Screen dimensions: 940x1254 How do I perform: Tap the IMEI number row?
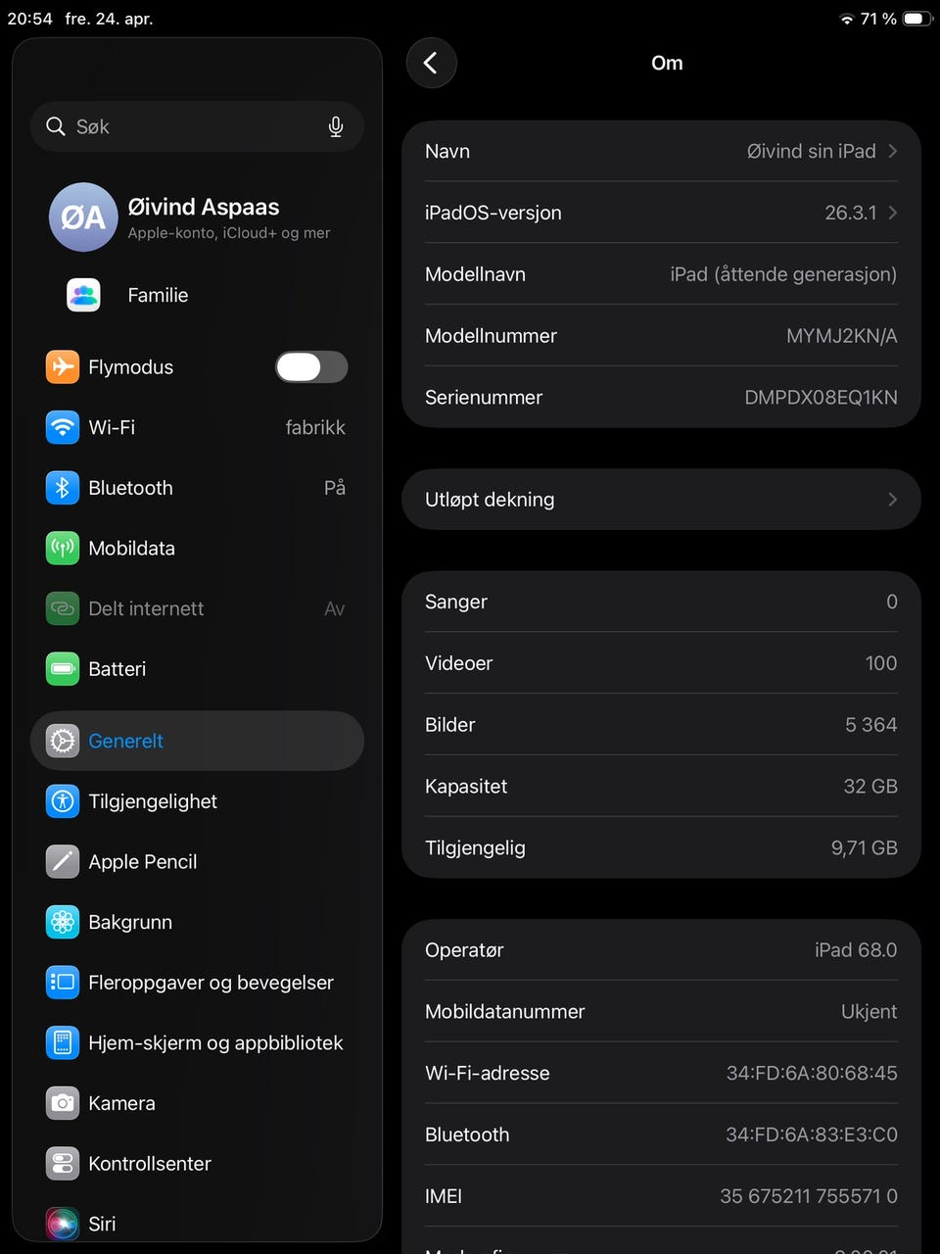click(661, 1196)
